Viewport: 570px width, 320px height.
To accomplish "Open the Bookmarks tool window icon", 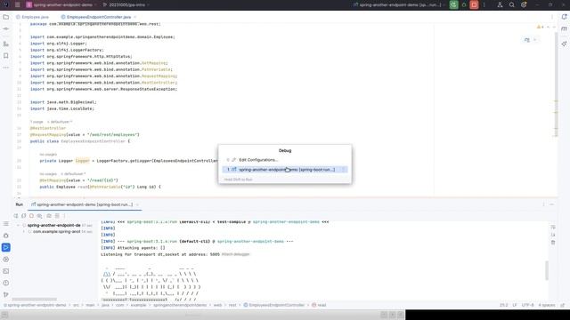I will coord(6,55).
